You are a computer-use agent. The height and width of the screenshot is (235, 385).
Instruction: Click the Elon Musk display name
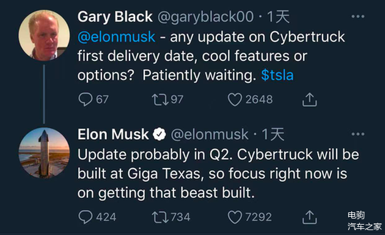[113, 134]
